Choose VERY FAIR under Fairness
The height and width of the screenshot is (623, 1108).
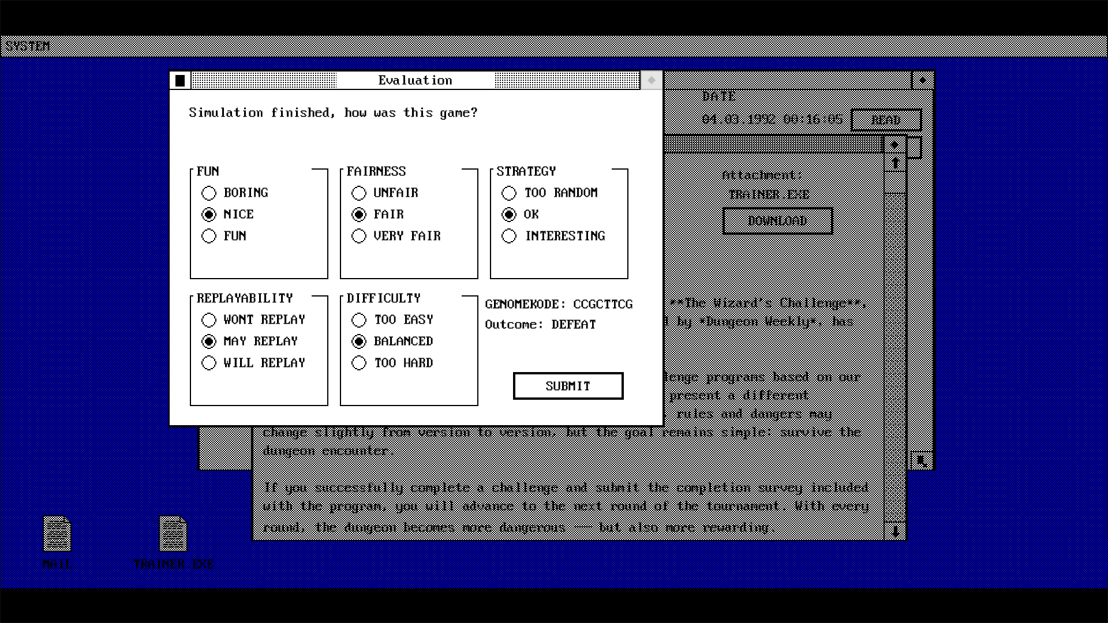(x=359, y=236)
